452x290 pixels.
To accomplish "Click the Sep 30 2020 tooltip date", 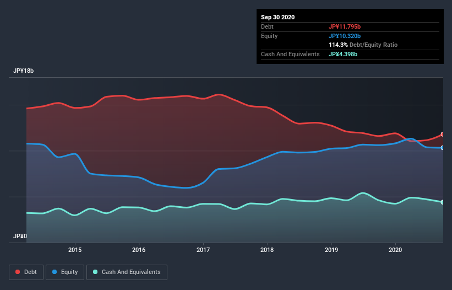I will [278, 17].
